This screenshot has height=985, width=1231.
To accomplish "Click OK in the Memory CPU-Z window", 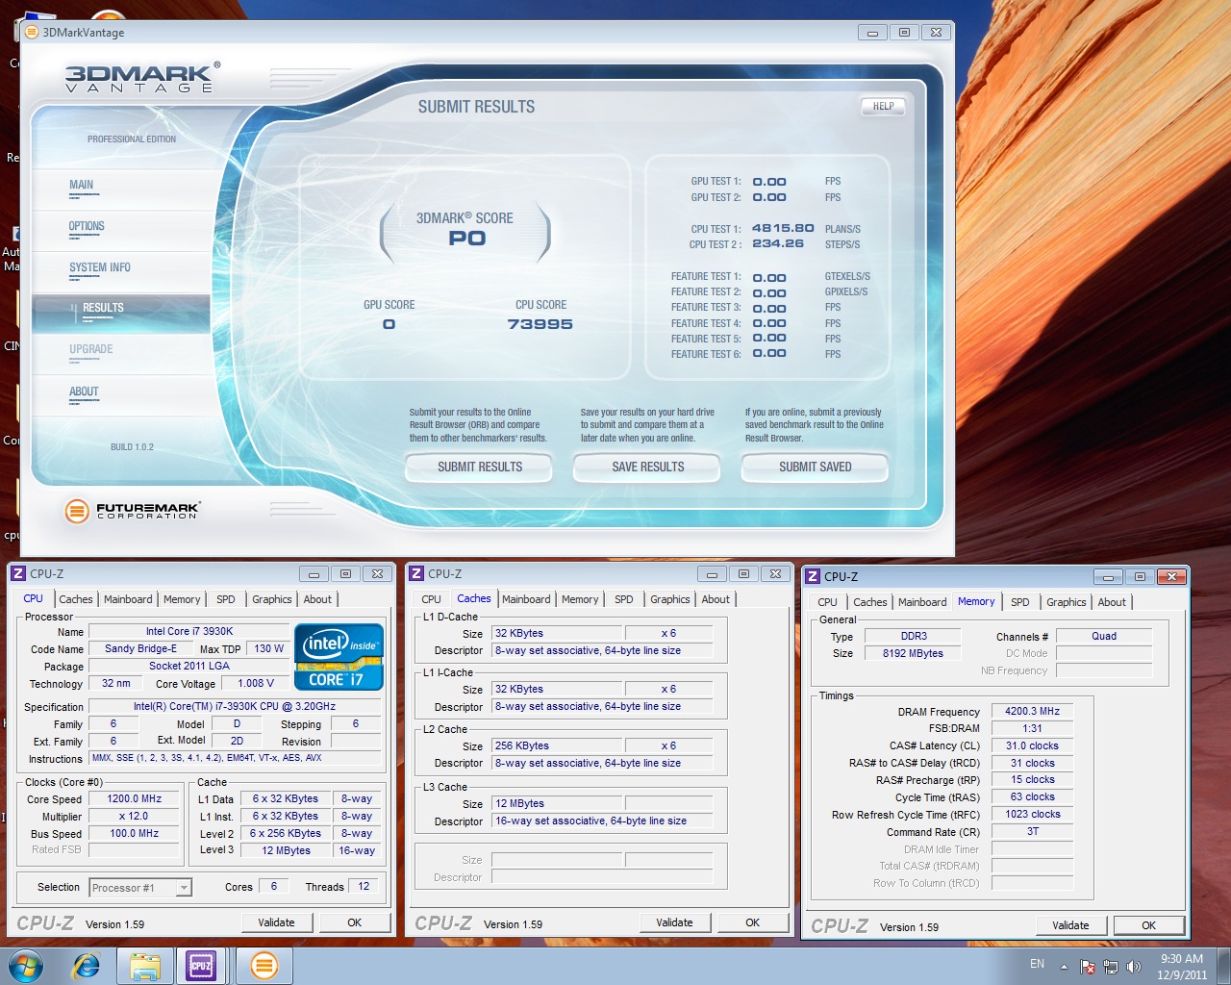I will coord(1148,925).
